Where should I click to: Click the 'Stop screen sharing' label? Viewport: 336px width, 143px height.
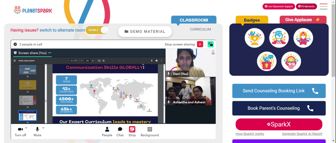179,45
